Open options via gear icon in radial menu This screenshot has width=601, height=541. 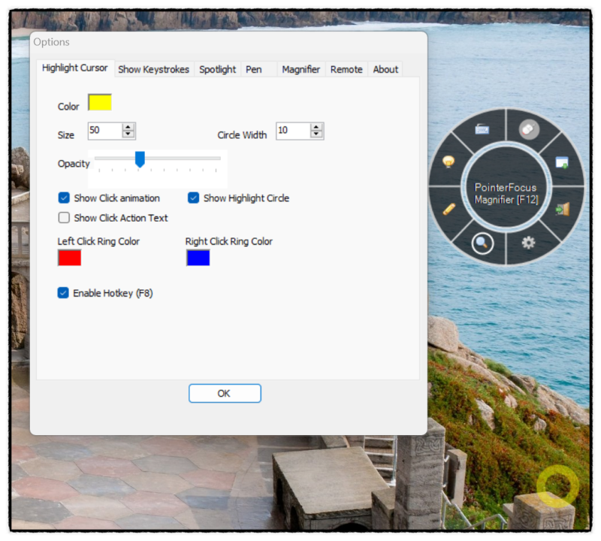(x=528, y=242)
